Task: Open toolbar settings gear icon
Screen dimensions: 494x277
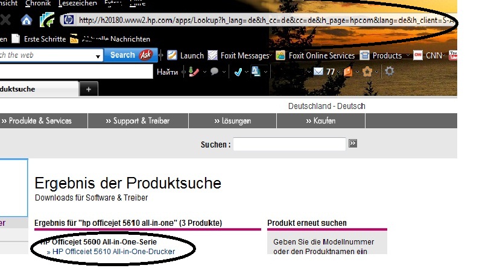Action: tap(390, 71)
